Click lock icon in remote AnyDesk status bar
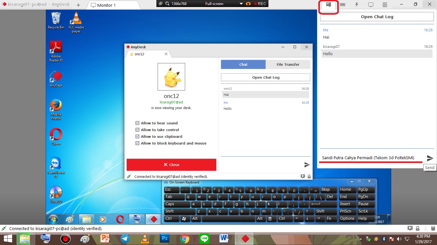 point(309,176)
